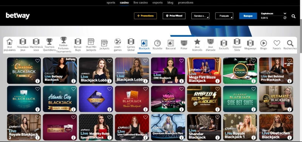Image resolution: width=302 pixels, height=142 pixels.
Task: Select the Exclusifs category
Action: [223, 45]
